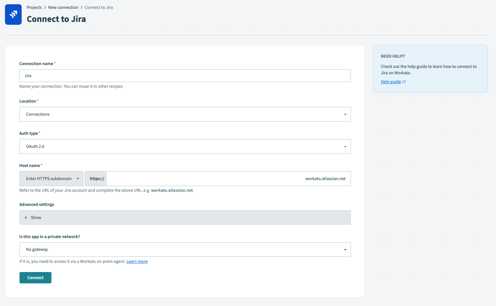
Task: Click the https:// prefix on the Host name field
Action: coord(95,179)
